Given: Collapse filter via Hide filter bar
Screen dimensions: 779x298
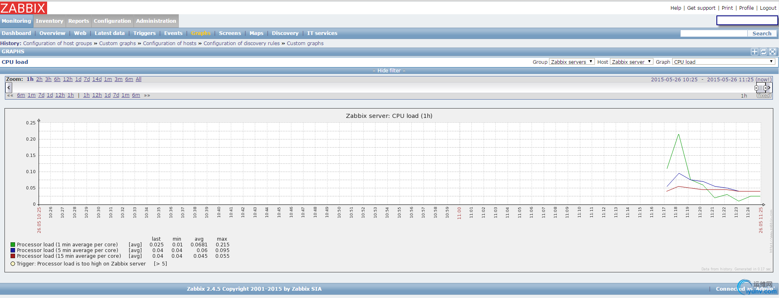Looking at the screenshot, I should [389, 71].
